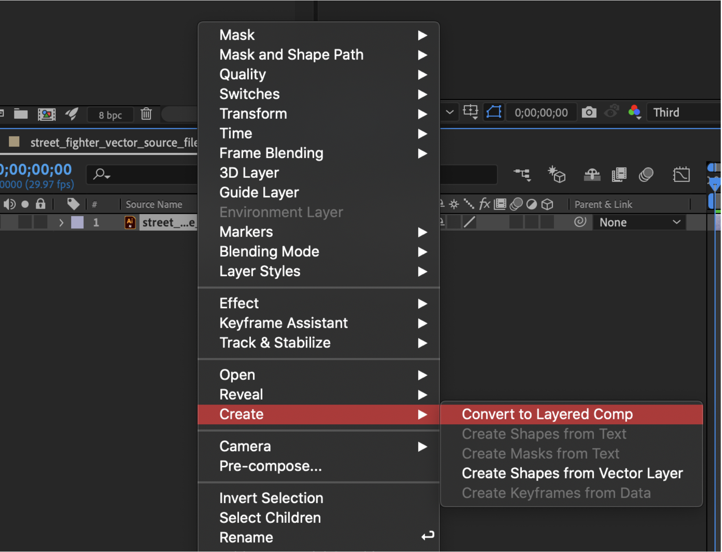Click the timeline layer search field
Viewport: 722px width, 552px height.
[x=142, y=174]
